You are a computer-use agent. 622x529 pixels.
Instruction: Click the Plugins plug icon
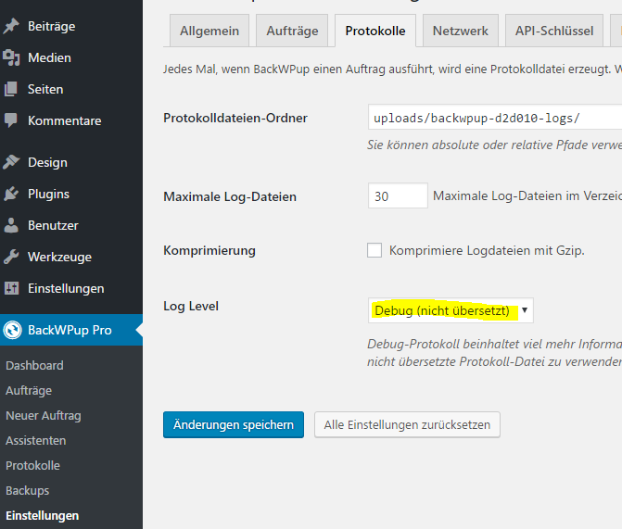click(x=11, y=194)
